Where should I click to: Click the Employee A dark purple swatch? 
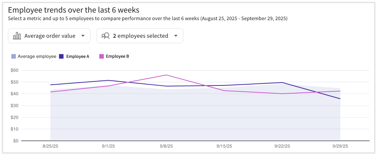click(61, 56)
